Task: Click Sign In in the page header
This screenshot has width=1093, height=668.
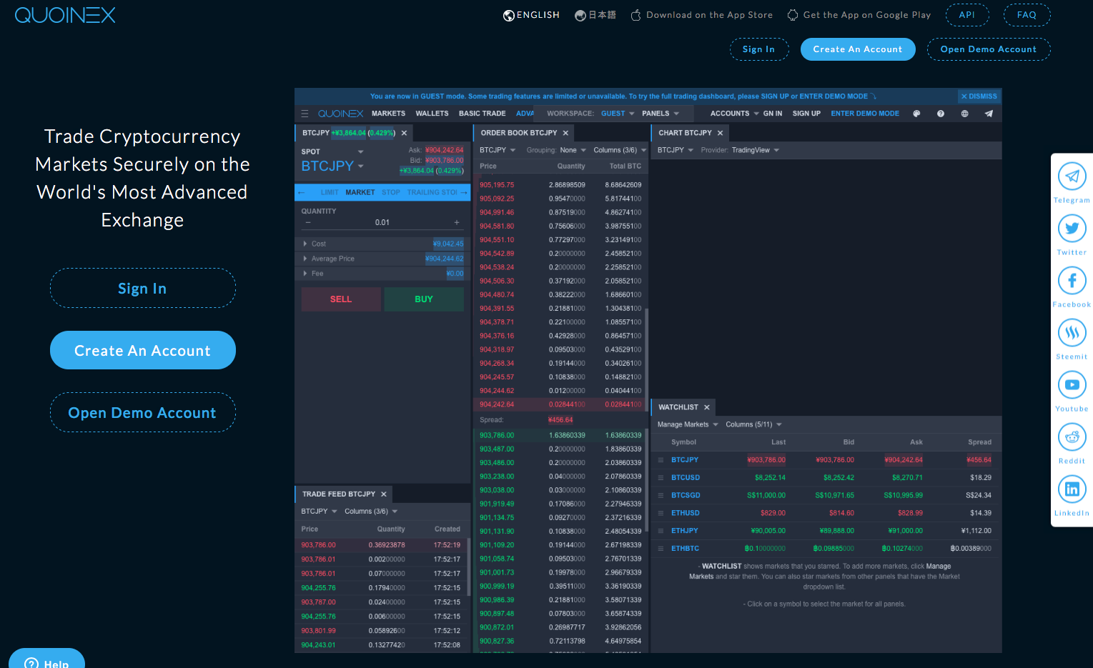Action: [x=759, y=49]
